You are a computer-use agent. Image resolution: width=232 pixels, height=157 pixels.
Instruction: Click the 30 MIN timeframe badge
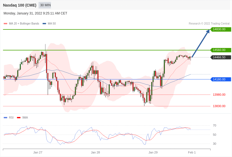pyautogui.click(x=45, y=5)
